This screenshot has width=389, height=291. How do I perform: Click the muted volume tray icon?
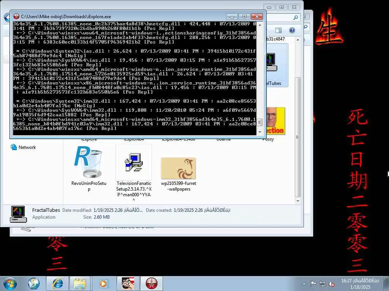[x=332, y=284]
